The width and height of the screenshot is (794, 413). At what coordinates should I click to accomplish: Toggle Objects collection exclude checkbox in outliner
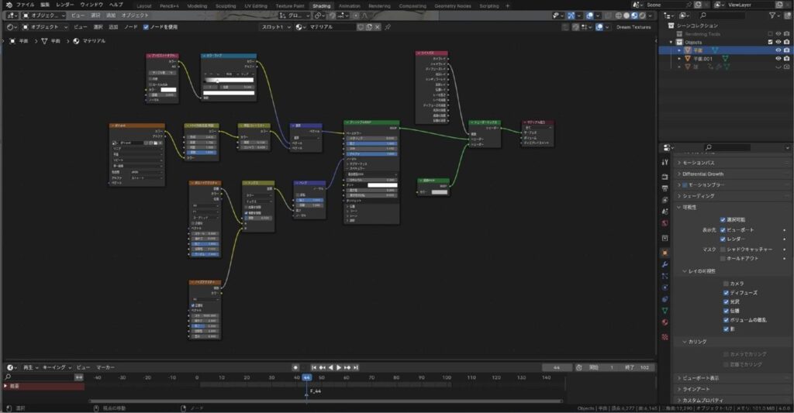770,42
